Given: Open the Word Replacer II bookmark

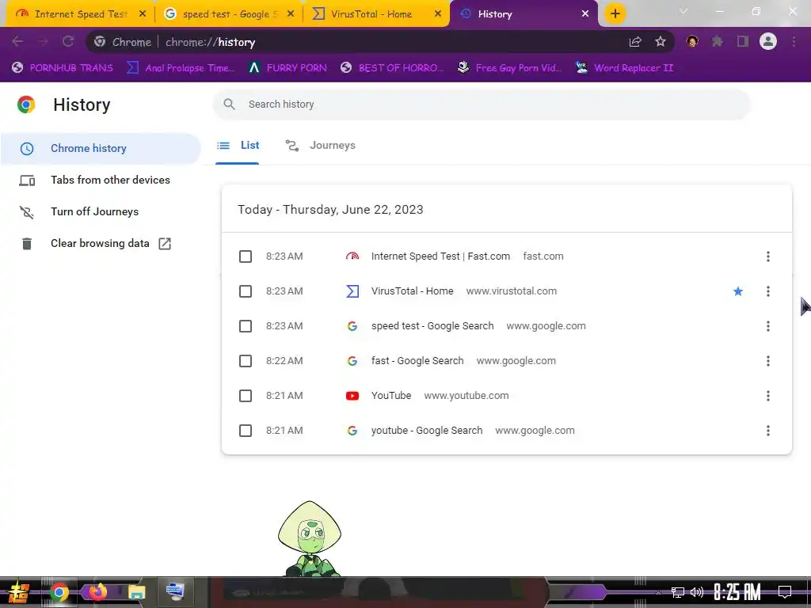Looking at the screenshot, I should click(x=625, y=68).
